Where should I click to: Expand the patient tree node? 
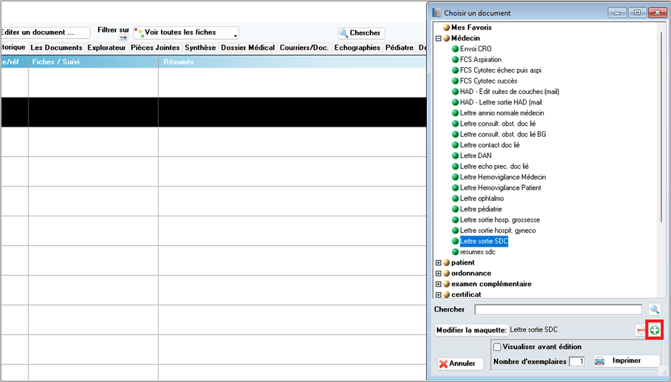[438, 262]
